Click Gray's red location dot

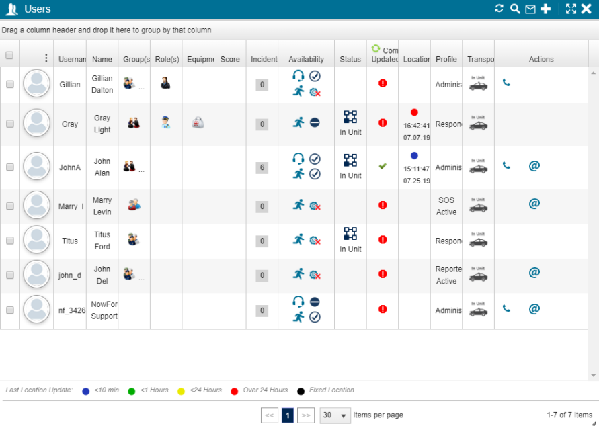click(414, 112)
